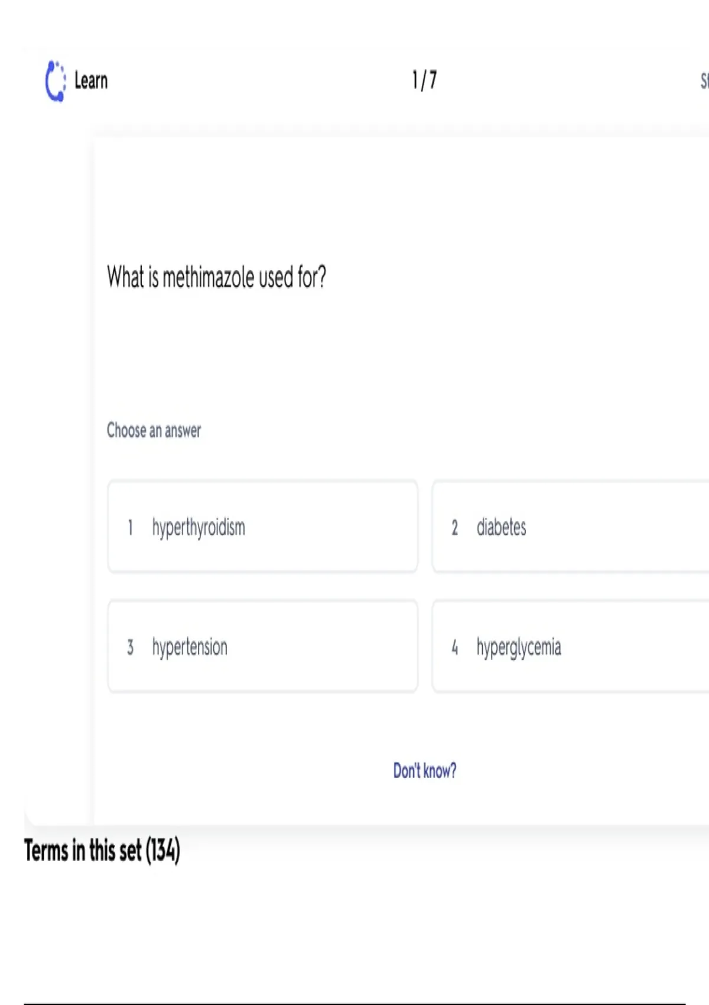Click the number 1 badge on first answer
The image size is (709, 1005).
pos(130,527)
